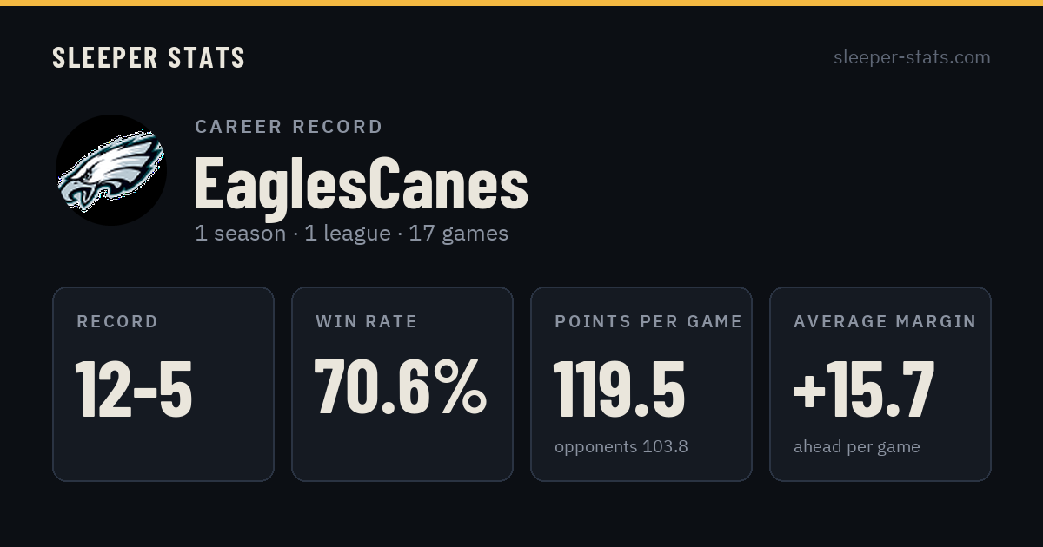Screen dimensions: 1043x547
Task: Open the sleeper-stats.com link
Action: [x=912, y=57]
